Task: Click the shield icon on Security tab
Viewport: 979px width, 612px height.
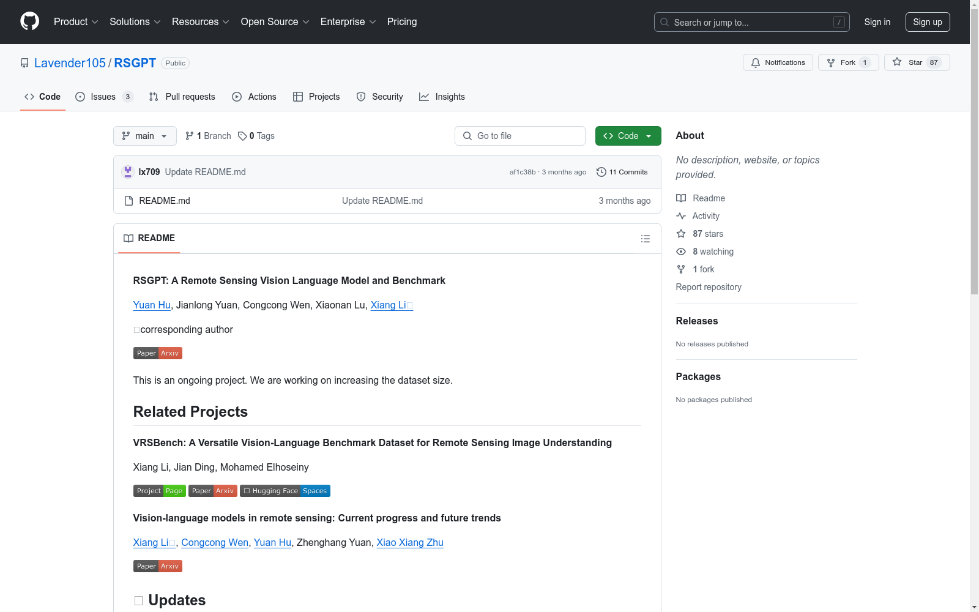Action: pyautogui.click(x=361, y=97)
